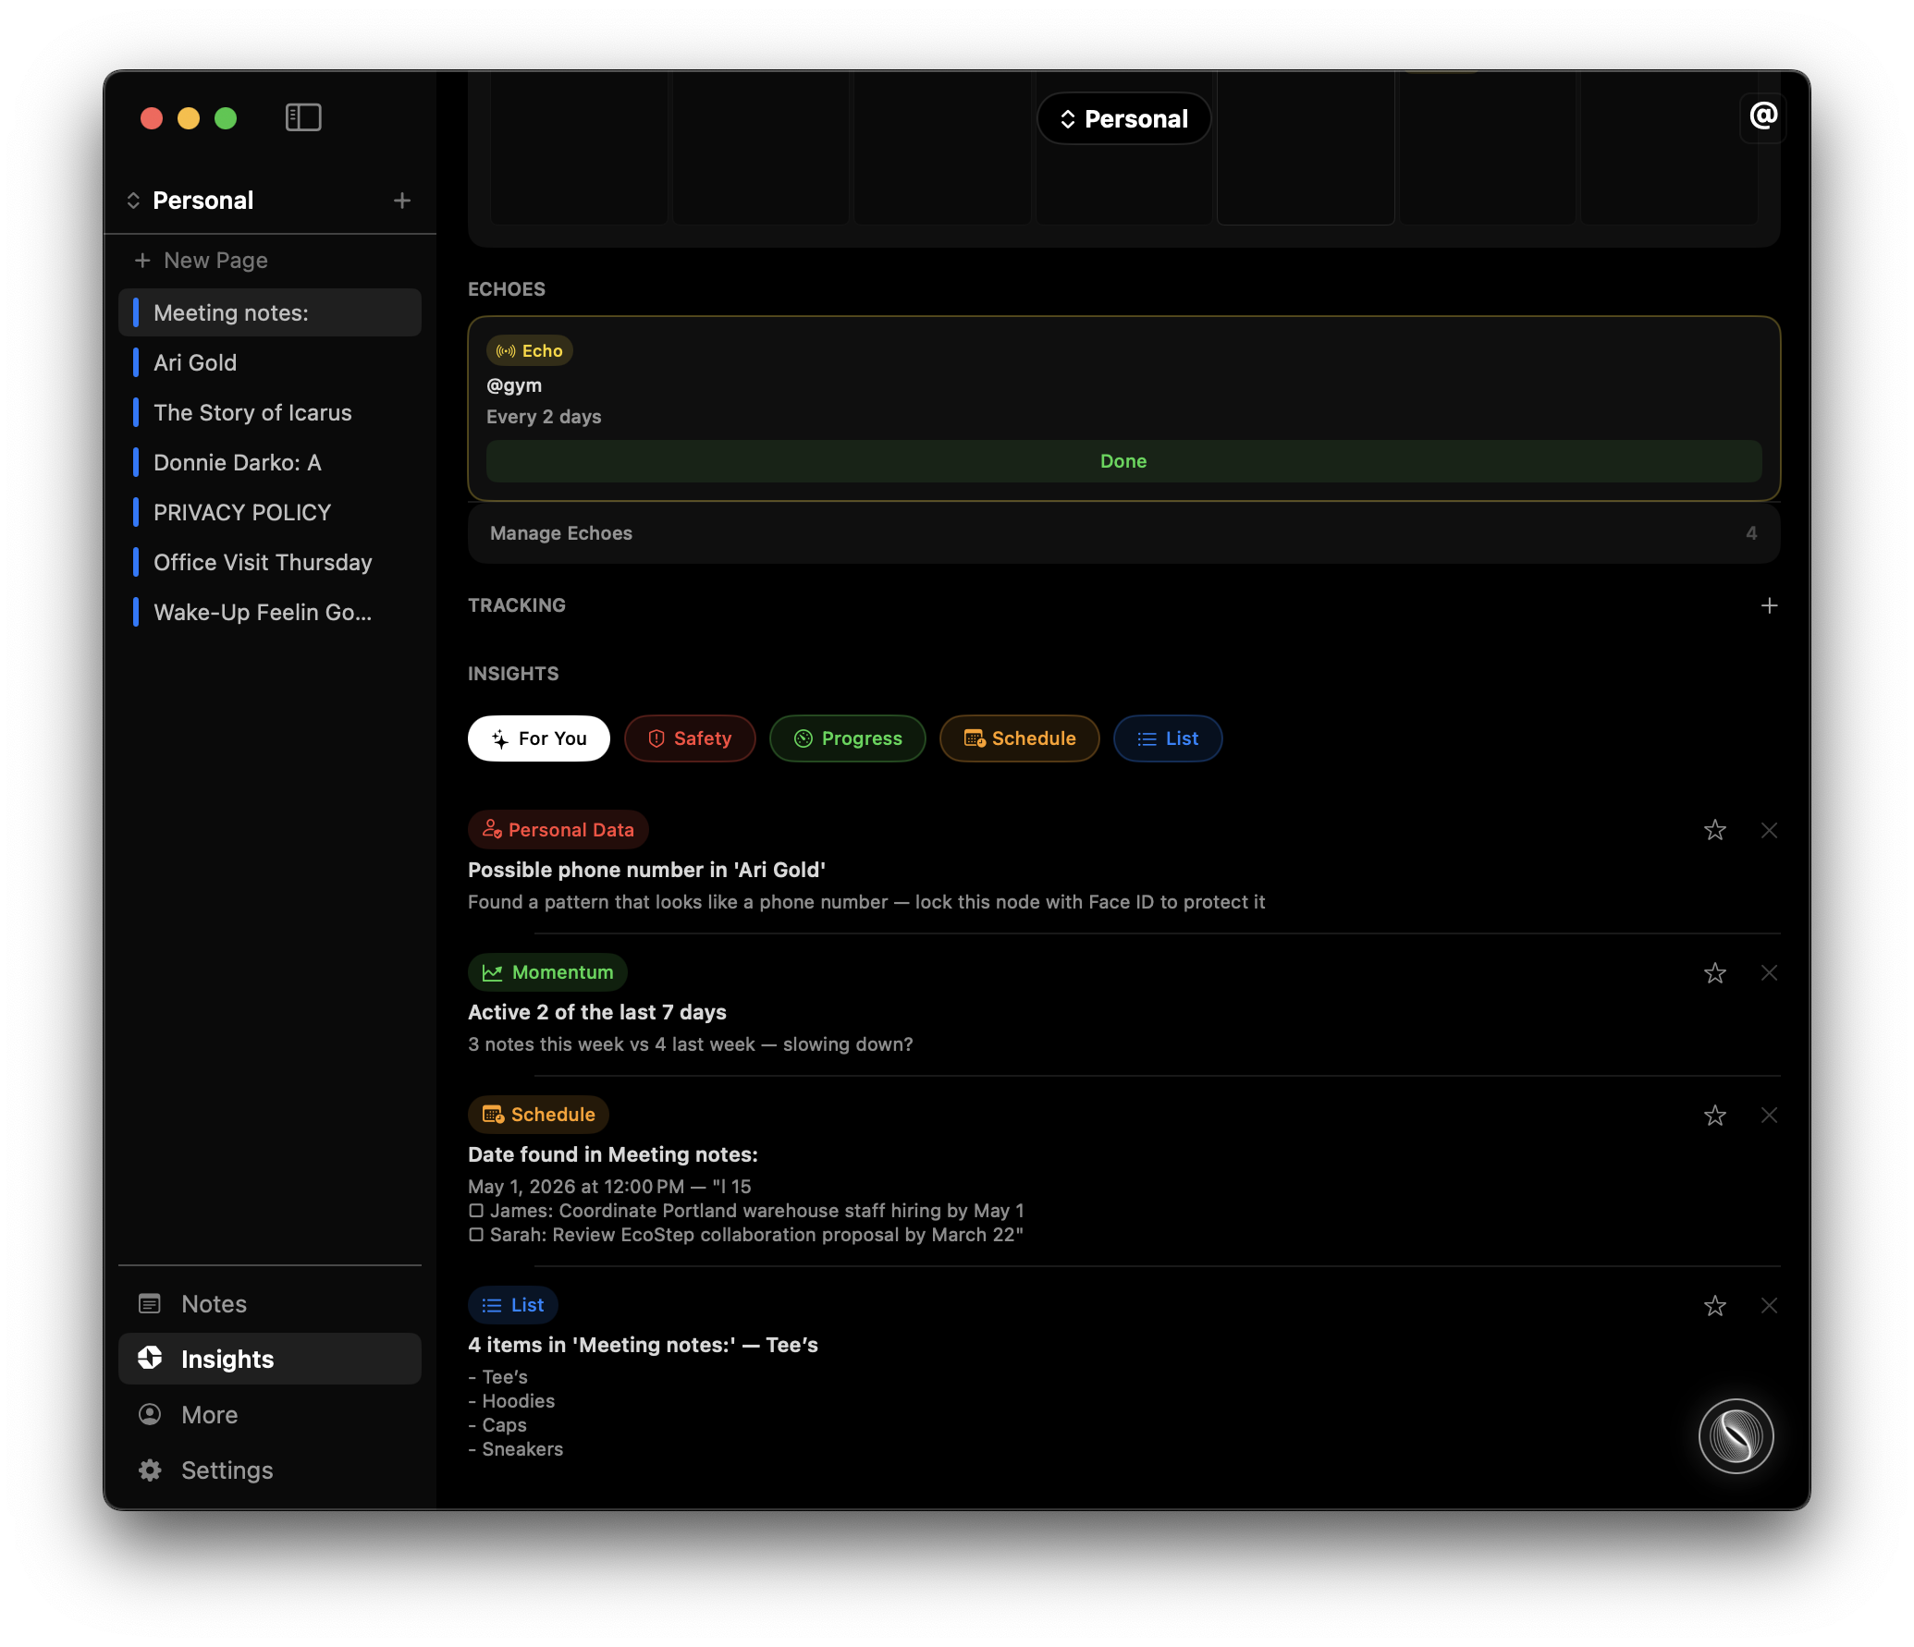Star the Momentum insight

1715,972
